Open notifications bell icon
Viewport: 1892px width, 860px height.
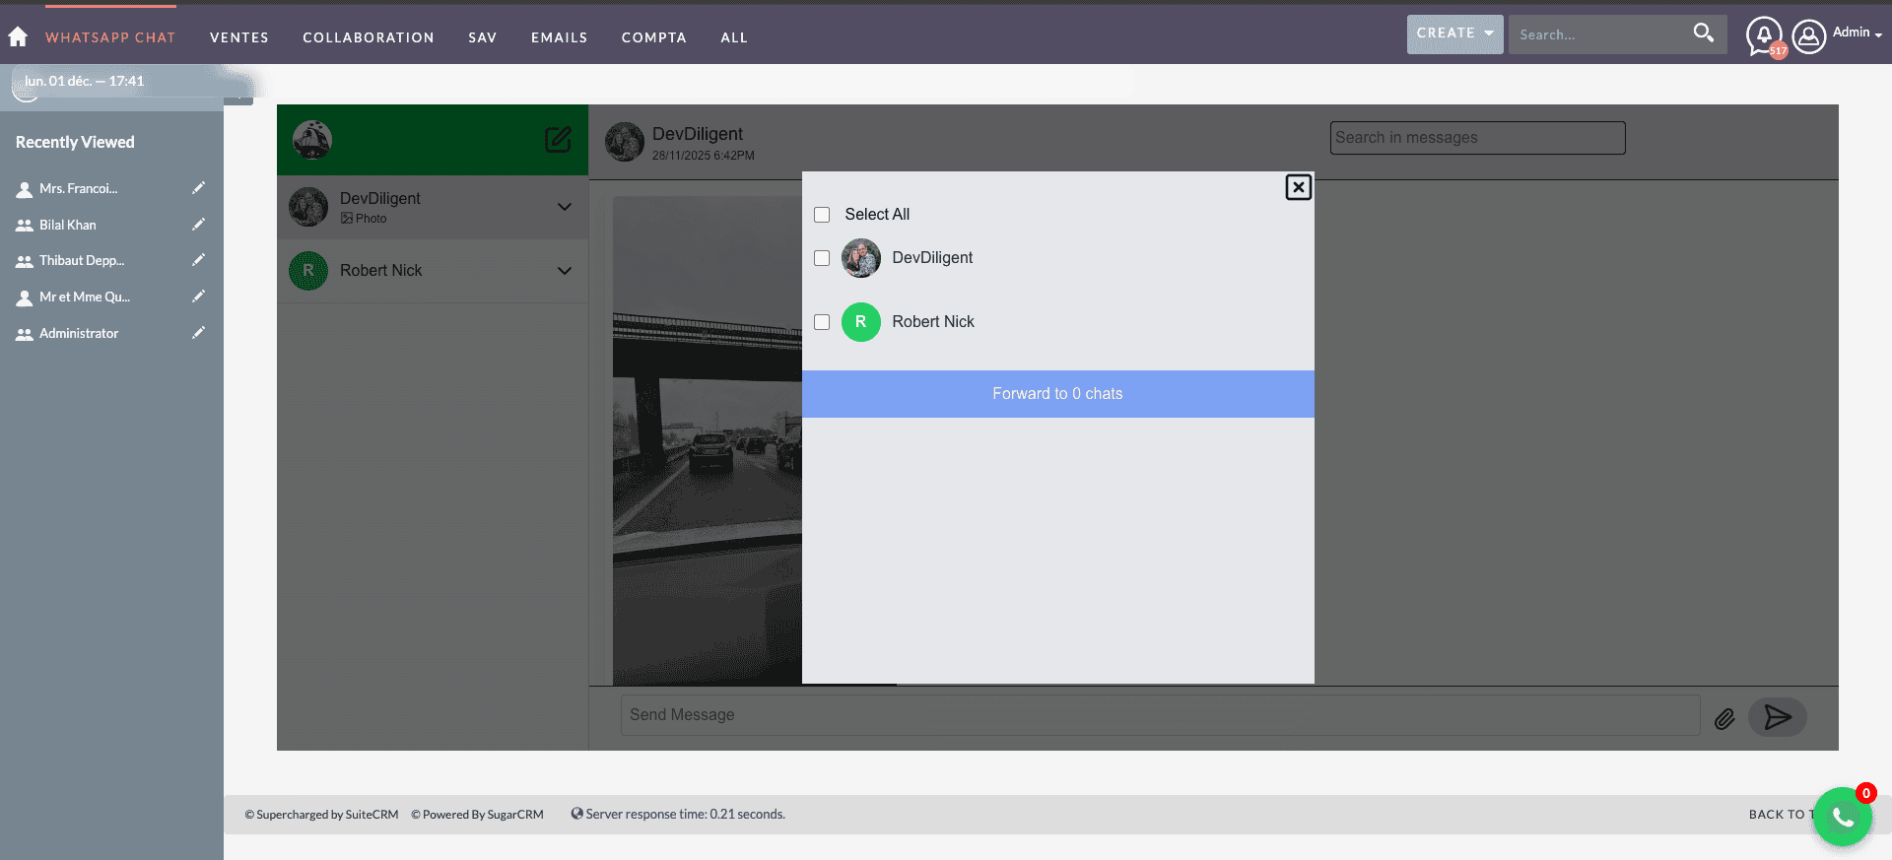1763,35
